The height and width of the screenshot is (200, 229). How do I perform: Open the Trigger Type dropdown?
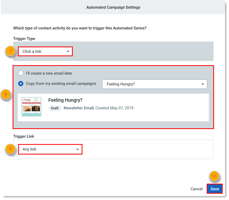45,52
